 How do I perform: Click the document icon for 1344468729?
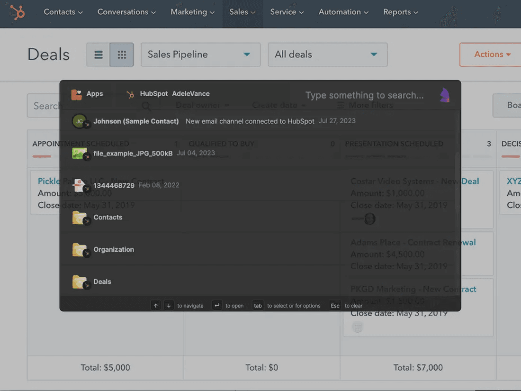tap(79, 184)
